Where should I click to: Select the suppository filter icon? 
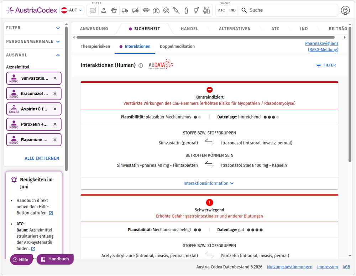pos(186,10)
